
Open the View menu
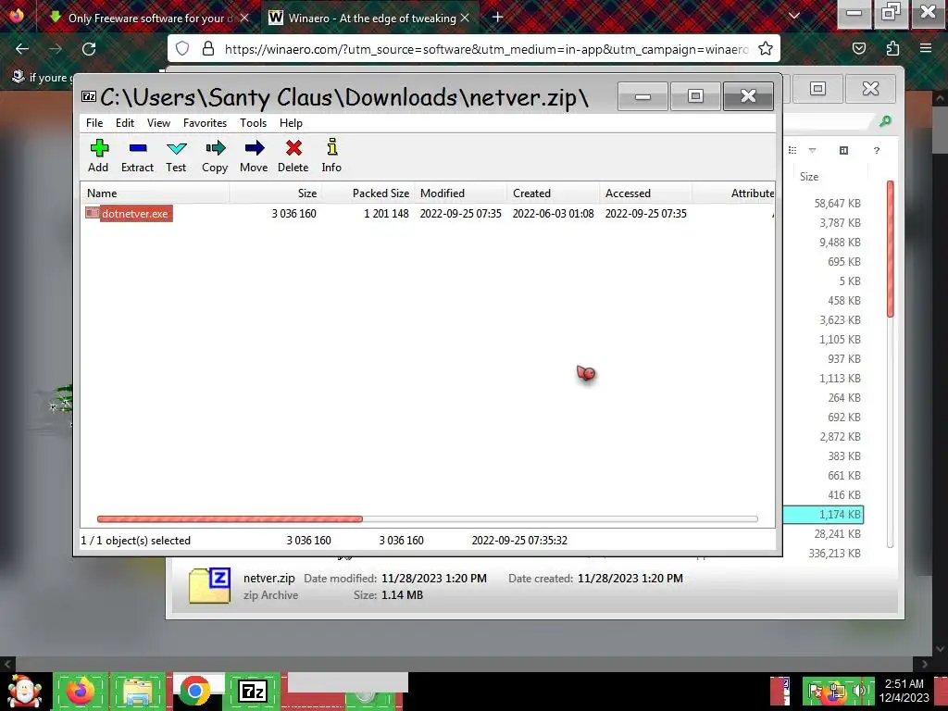click(x=158, y=123)
